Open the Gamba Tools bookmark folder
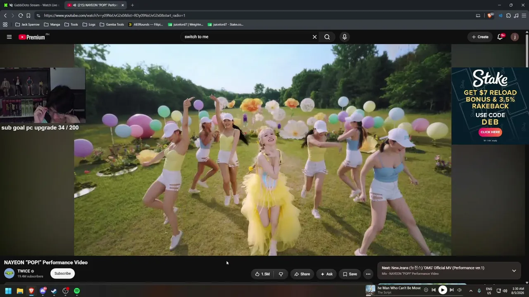This screenshot has height=297, width=529. click(112, 24)
